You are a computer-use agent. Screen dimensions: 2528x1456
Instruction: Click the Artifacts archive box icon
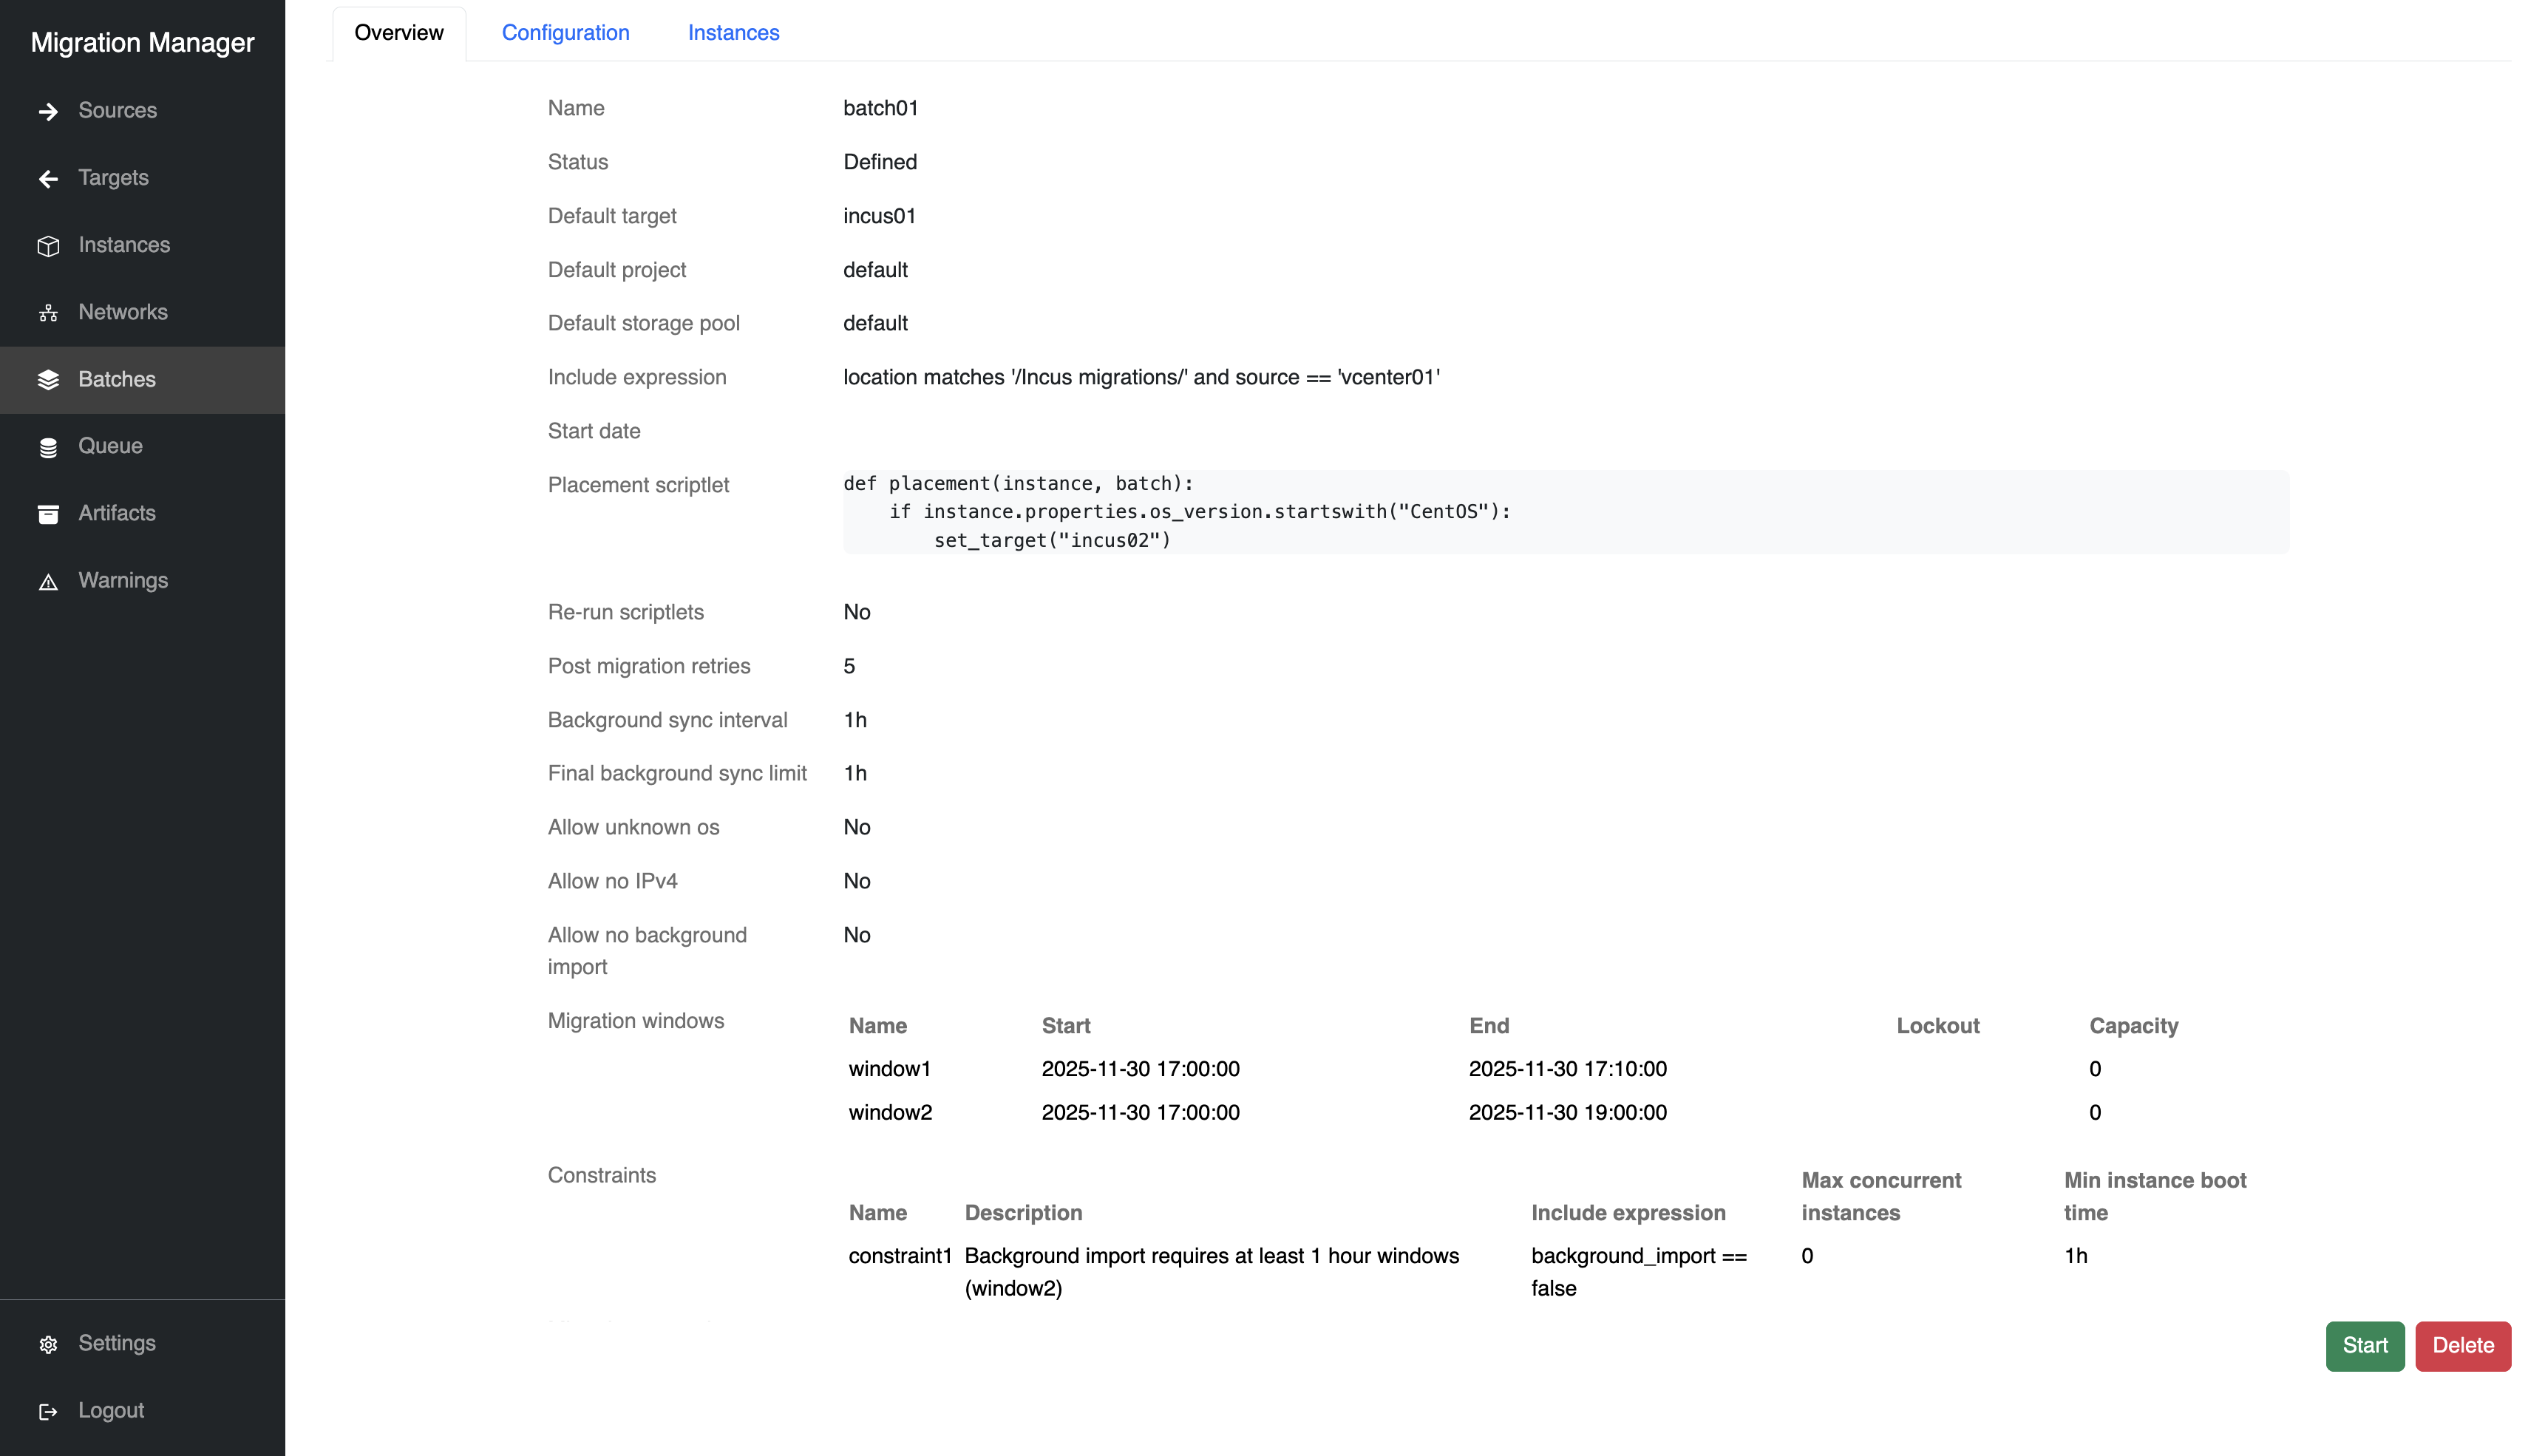pos(48,514)
